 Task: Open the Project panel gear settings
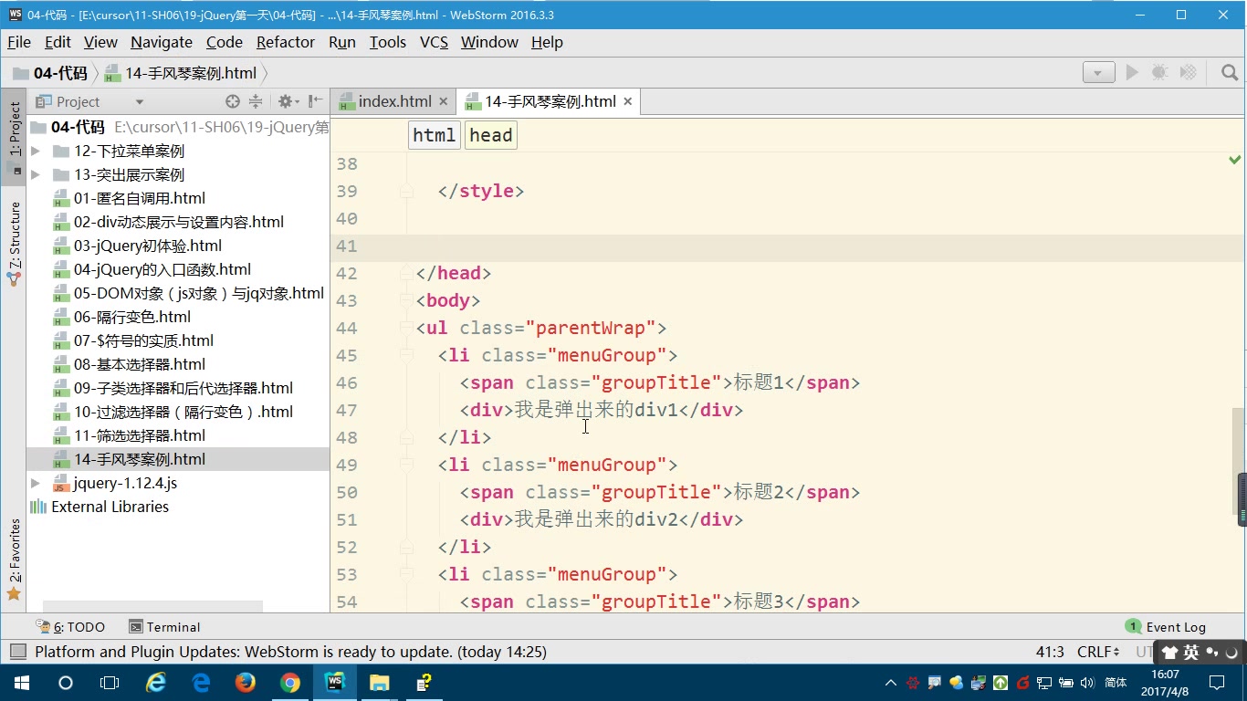[285, 101]
